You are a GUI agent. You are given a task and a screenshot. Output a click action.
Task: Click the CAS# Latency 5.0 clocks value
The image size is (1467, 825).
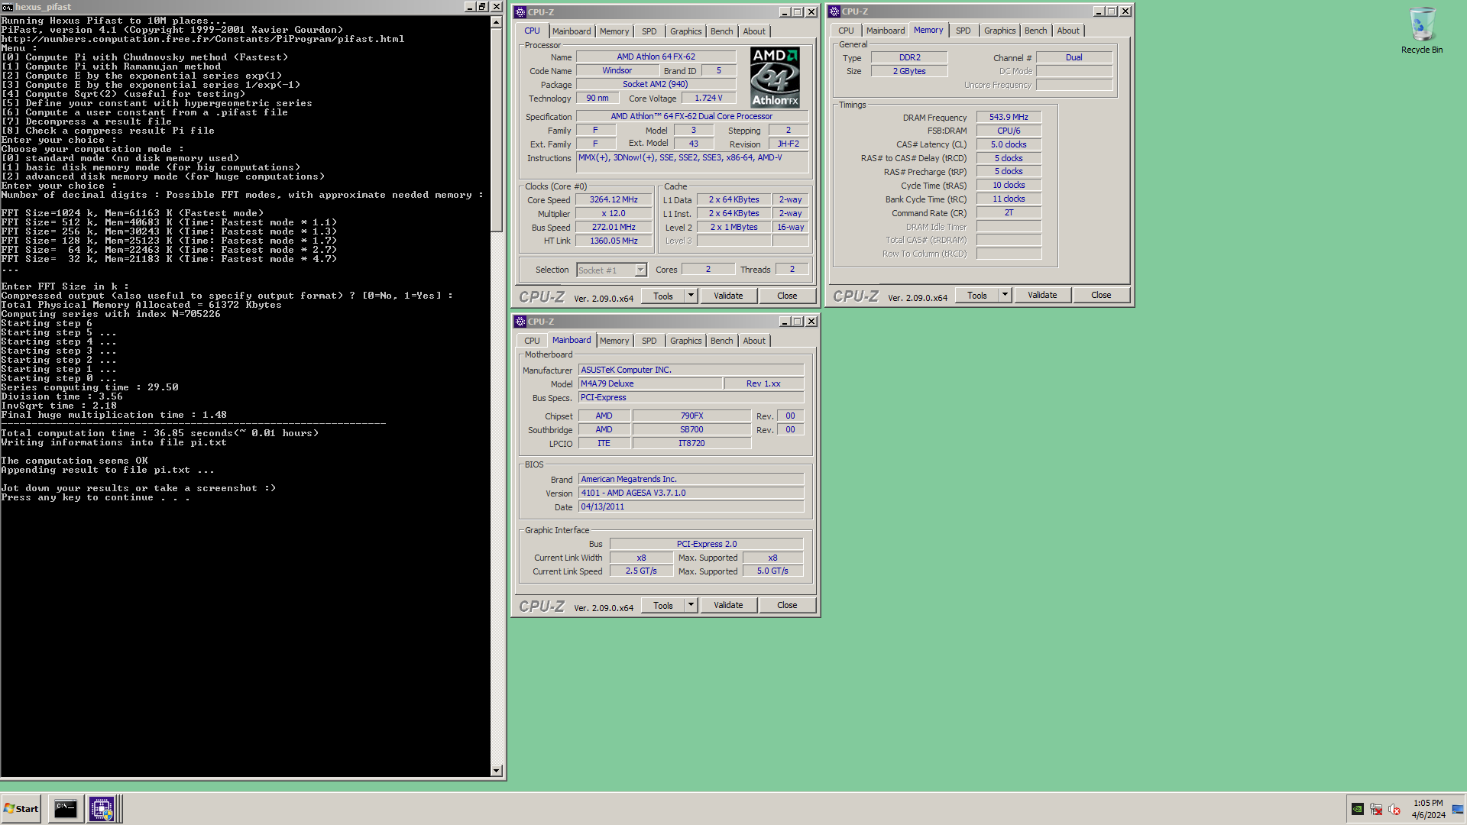tap(1009, 144)
